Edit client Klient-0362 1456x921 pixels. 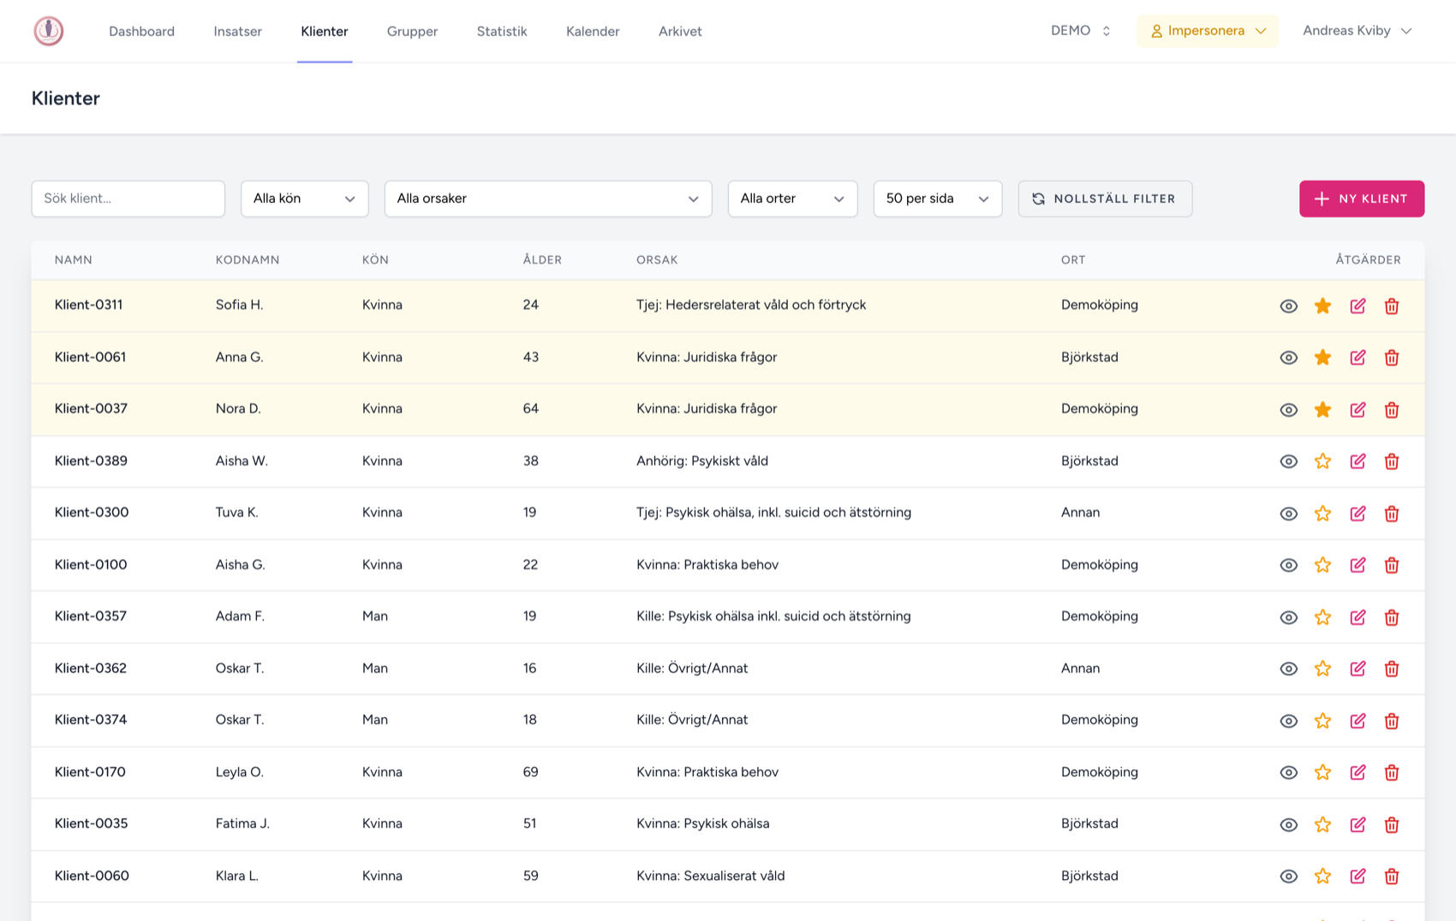coord(1358,668)
